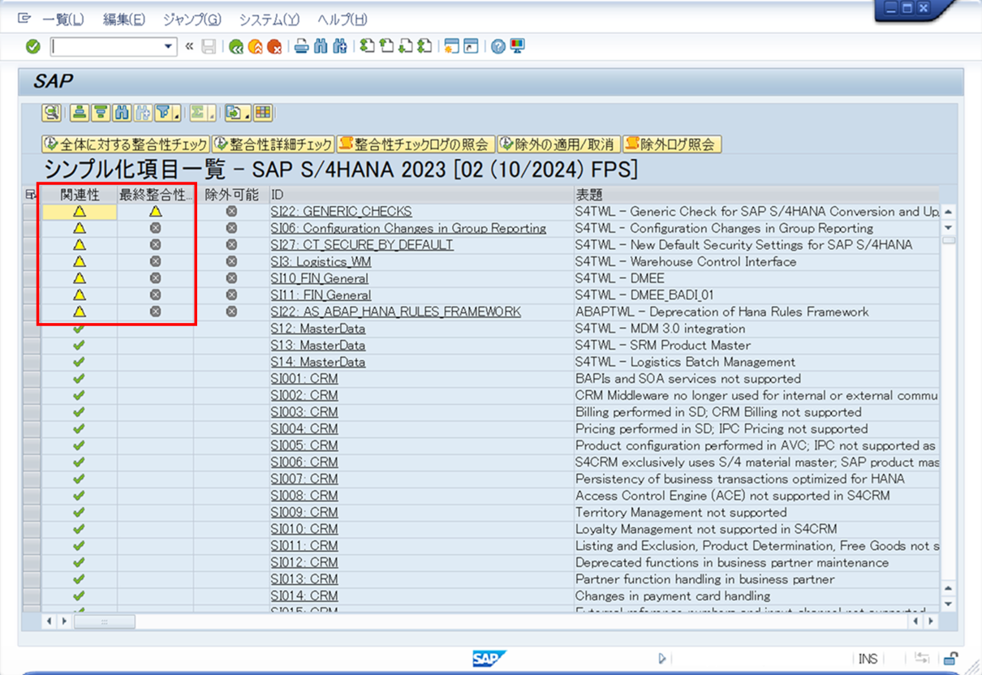Click the red Cancel icon in system toolbar
The width and height of the screenshot is (982, 675).
click(275, 46)
